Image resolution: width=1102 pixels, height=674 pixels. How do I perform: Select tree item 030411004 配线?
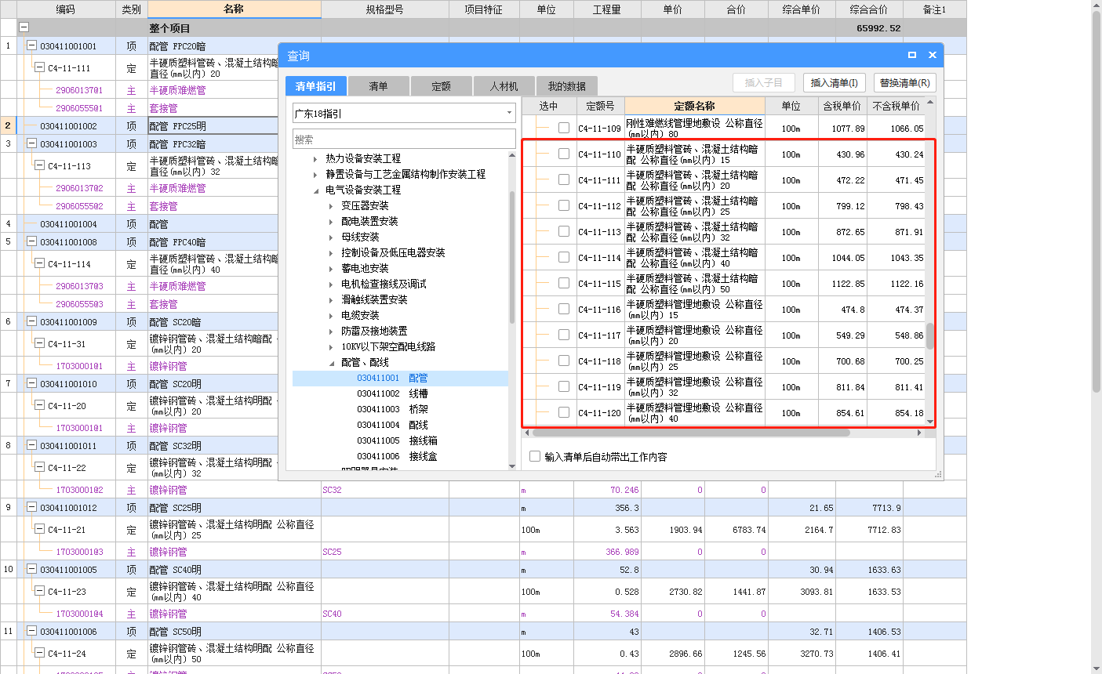click(x=392, y=425)
